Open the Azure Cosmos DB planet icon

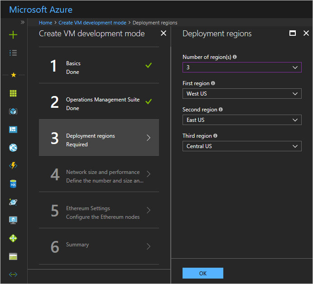coord(13,202)
